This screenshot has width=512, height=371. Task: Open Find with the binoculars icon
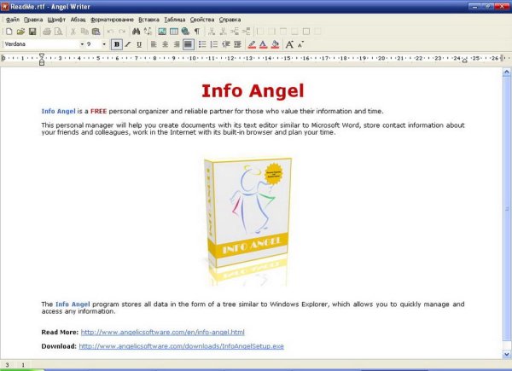pos(137,32)
